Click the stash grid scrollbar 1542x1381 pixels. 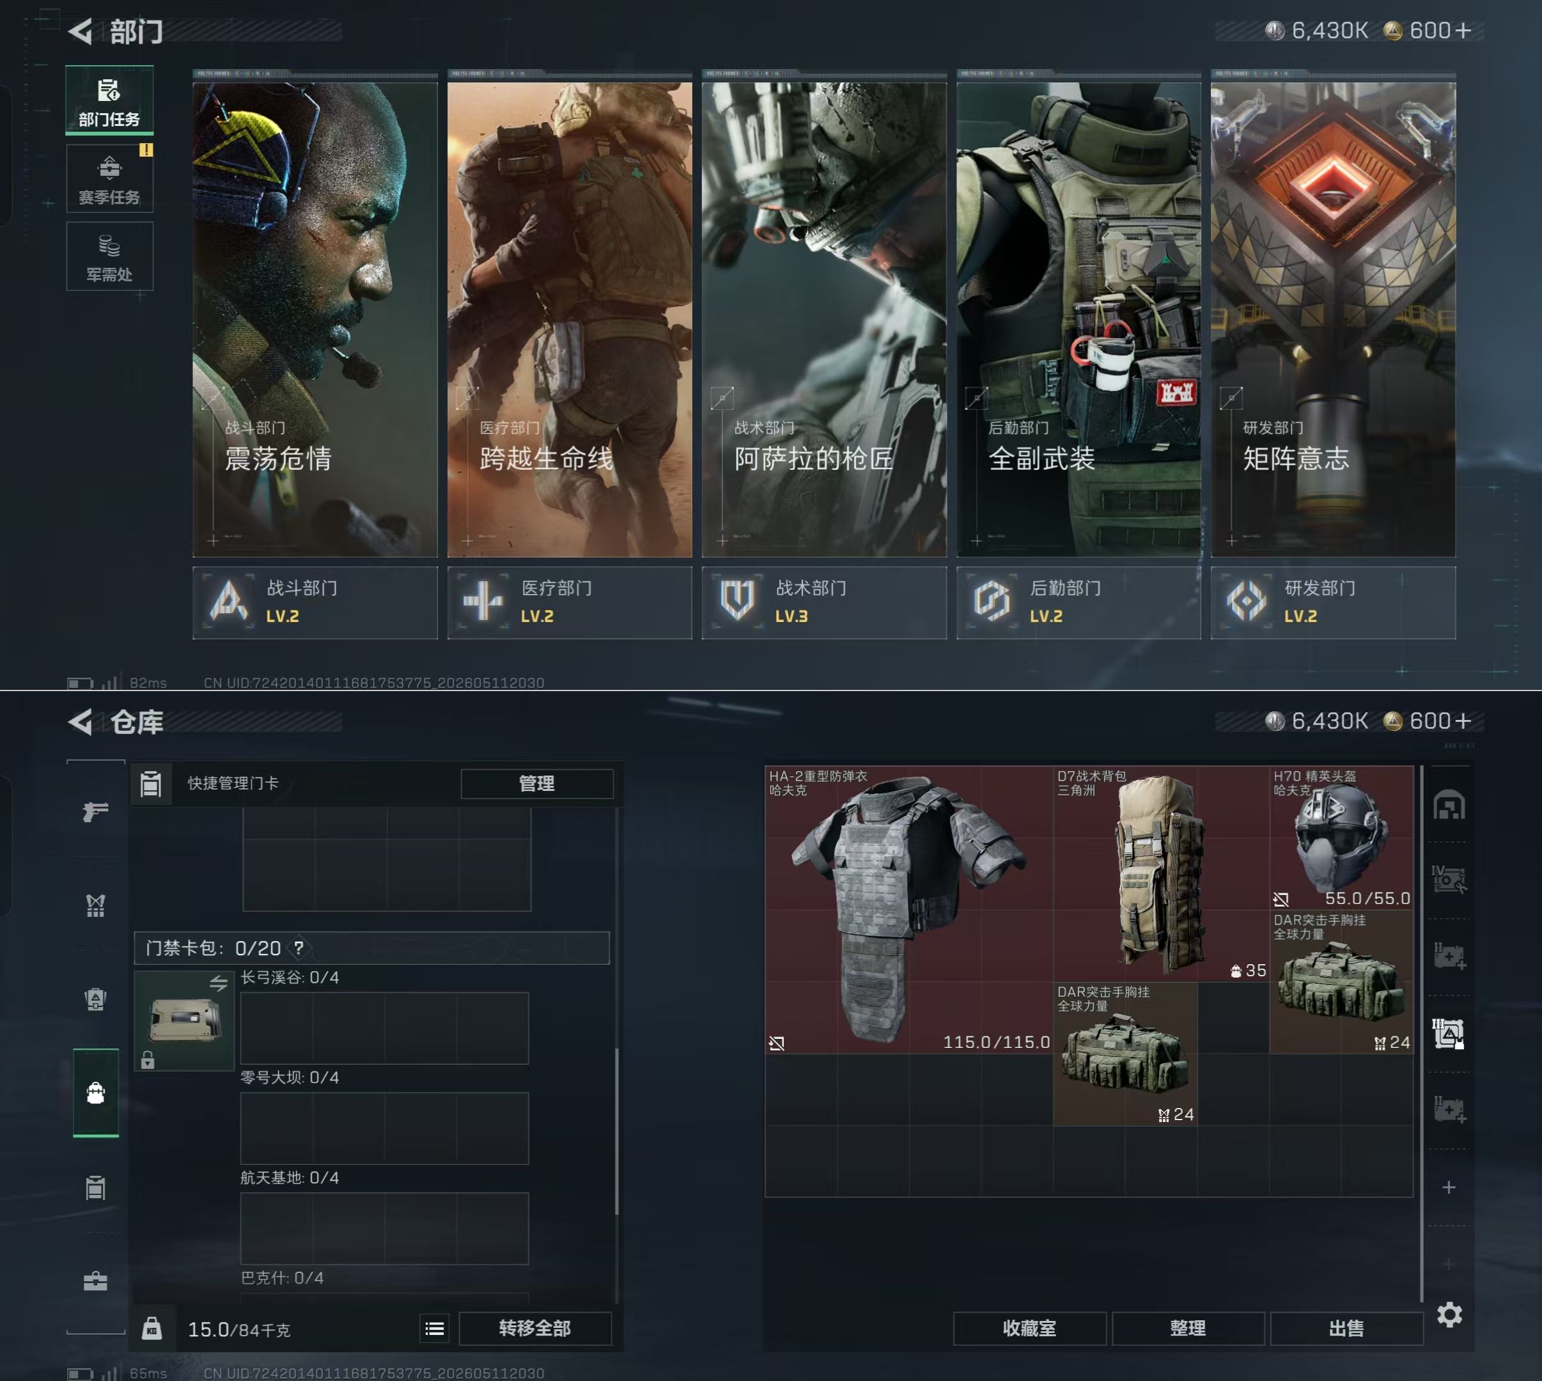[x=1421, y=1032]
